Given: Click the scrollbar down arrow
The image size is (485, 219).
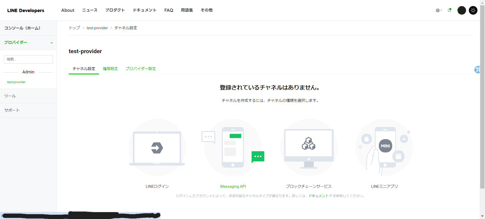Looking at the screenshot, I should pyautogui.click(x=482, y=216).
